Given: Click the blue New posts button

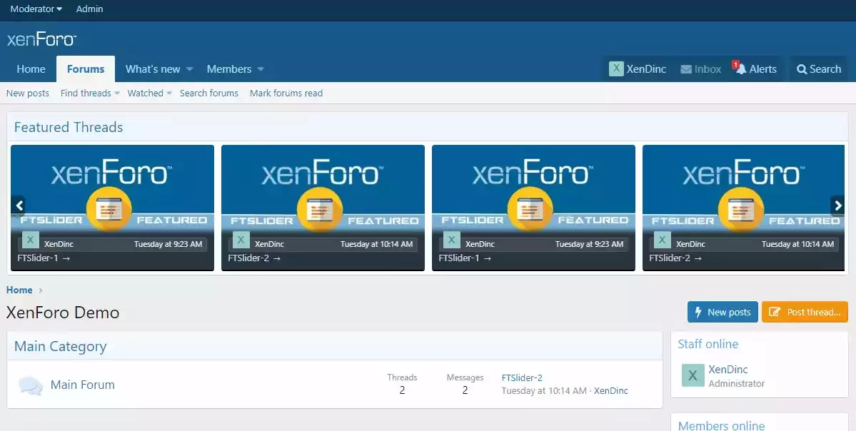Looking at the screenshot, I should click(722, 312).
